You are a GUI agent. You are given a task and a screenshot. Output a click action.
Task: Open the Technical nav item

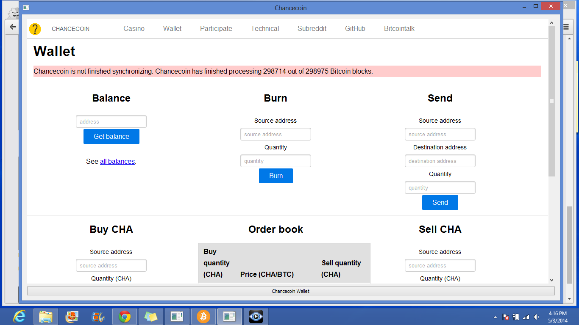point(265,29)
